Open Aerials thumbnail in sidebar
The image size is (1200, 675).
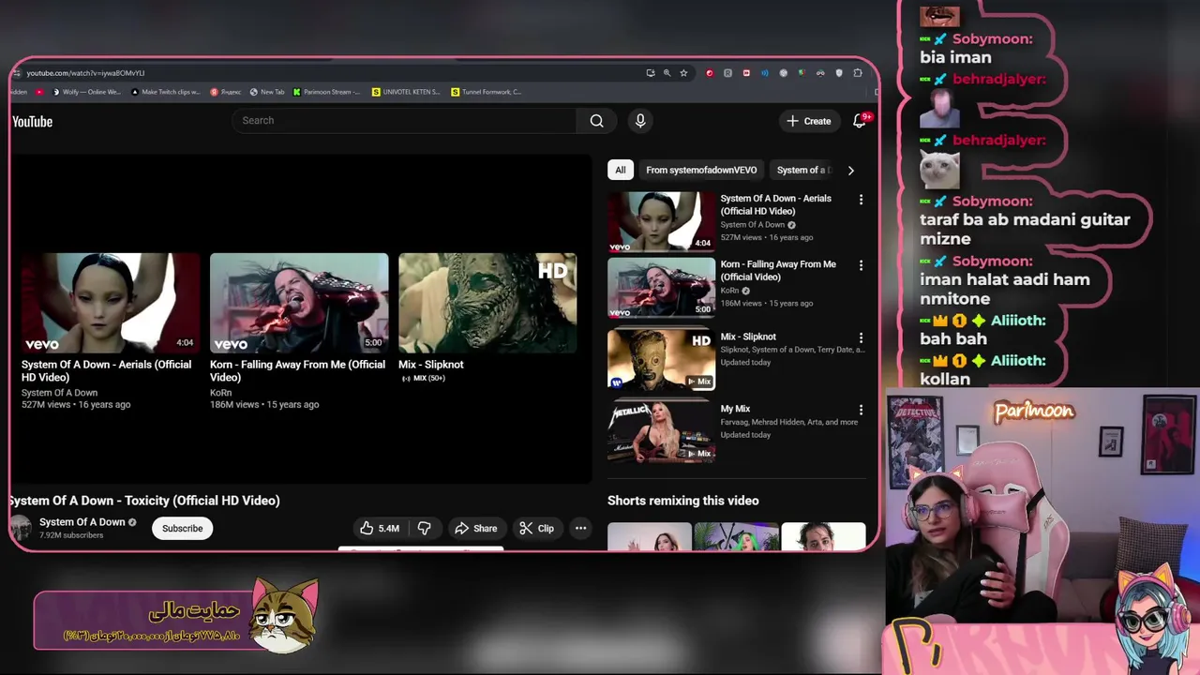(661, 222)
